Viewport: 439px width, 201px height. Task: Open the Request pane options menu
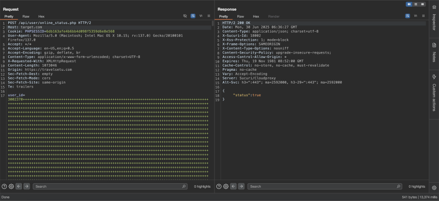tap(209, 16)
